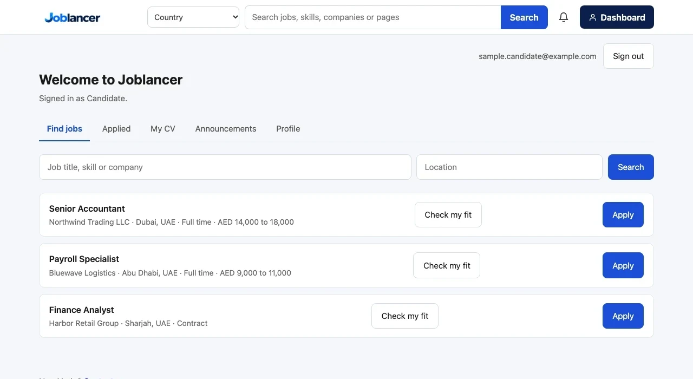Go to the Announcements tab
The width and height of the screenshot is (693, 379).
coord(226,129)
